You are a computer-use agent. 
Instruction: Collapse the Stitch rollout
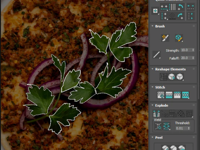pos(152,87)
